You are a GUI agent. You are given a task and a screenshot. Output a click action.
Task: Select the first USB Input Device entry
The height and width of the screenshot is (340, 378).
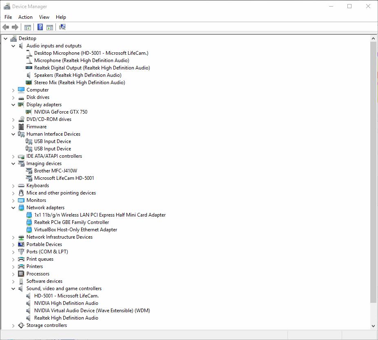(x=53, y=141)
